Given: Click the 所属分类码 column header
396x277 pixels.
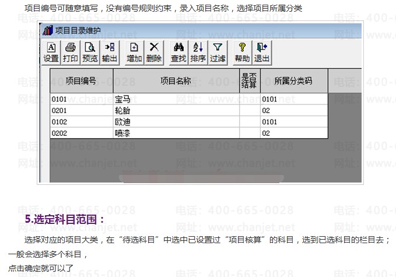Looking at the screenshot, I should [x=294, y=81].
